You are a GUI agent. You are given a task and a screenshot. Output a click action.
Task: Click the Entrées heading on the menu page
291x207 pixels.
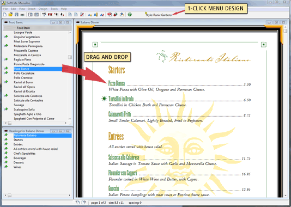[116, 137]
